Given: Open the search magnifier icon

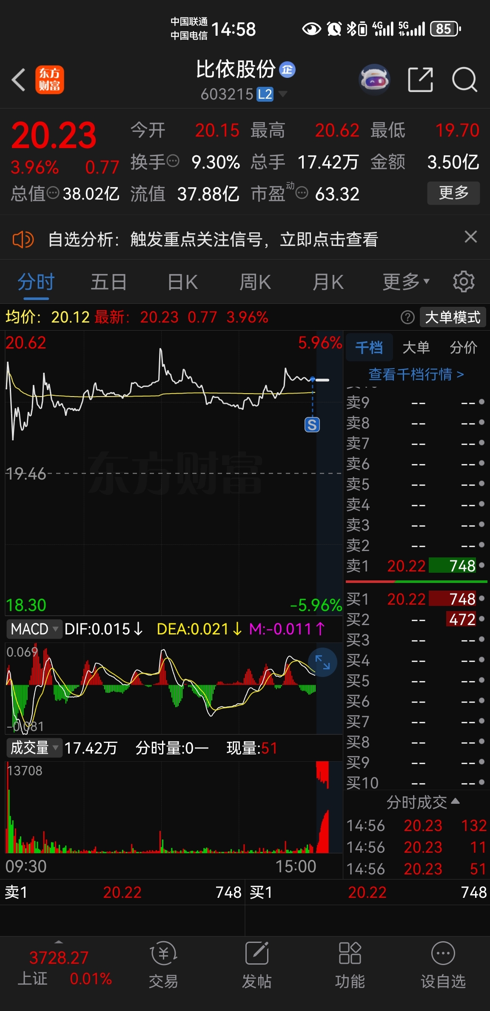Looking at the screenshot, I should (464, 79).
